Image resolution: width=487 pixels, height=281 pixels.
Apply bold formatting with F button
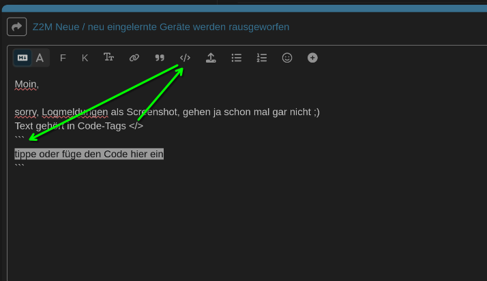tap(63, 58)
